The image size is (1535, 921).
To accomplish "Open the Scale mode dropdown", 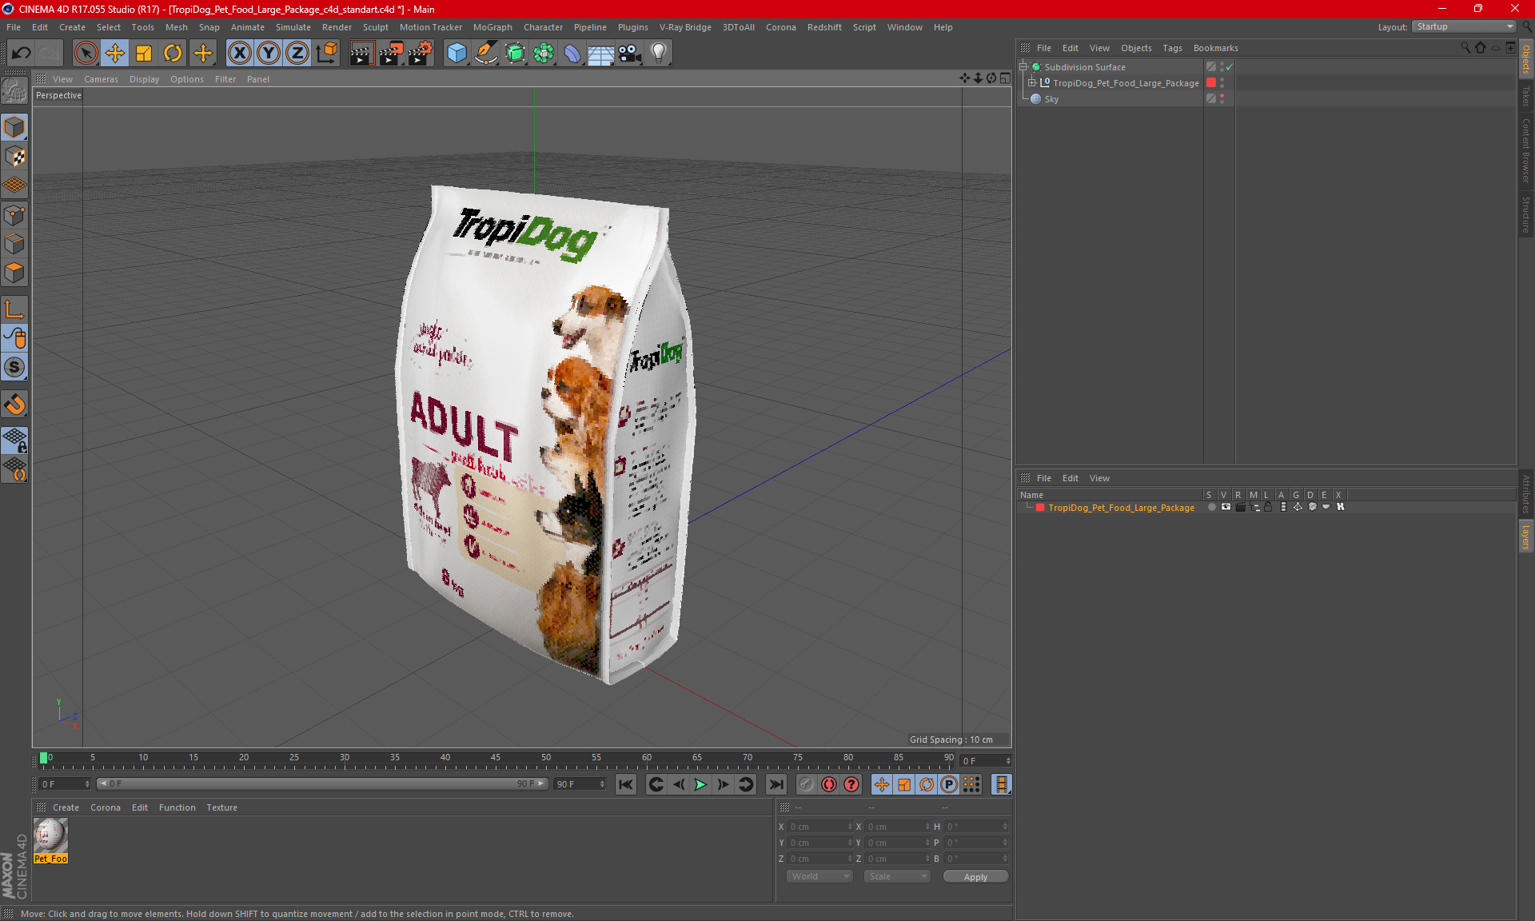I will coord(897,876).
